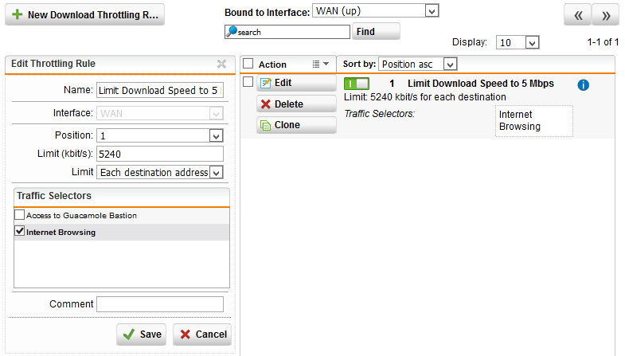Viewport: 625px width, 356px height.
Task: Click New Download Throttling Rule button
Action: point(84,15)
